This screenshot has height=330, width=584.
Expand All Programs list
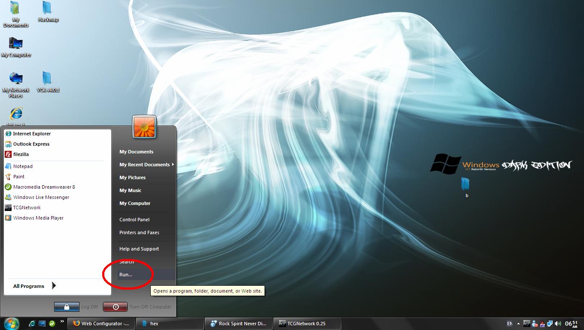point(33,286)
